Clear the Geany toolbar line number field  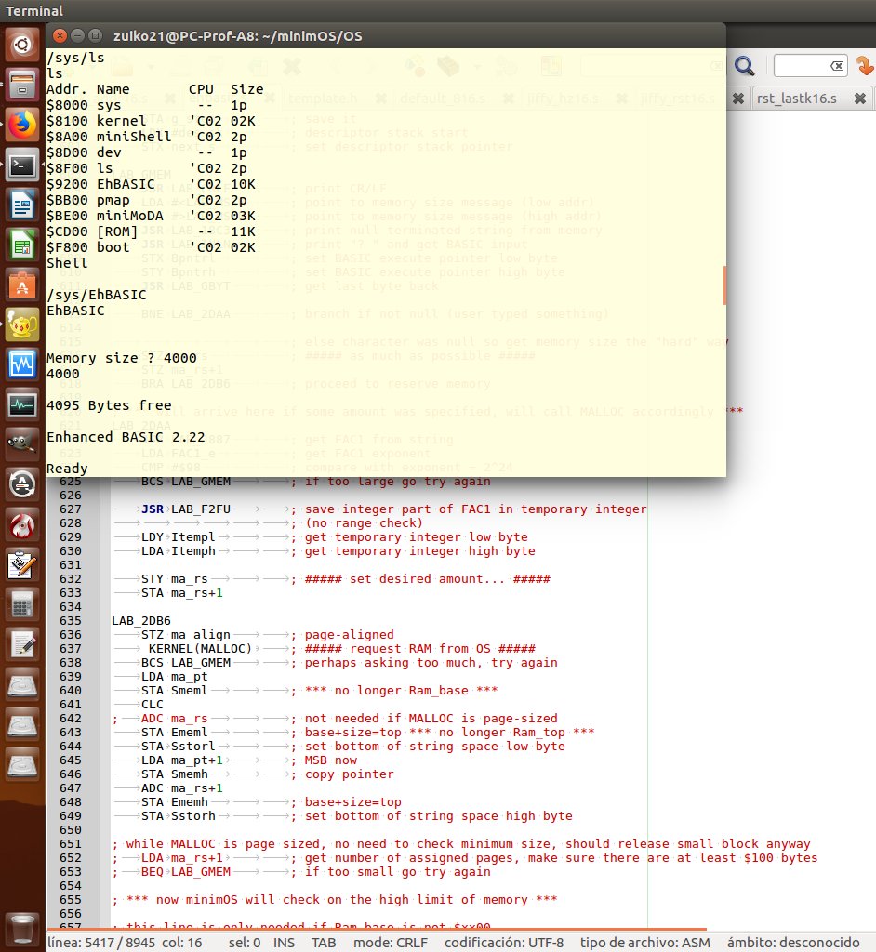pos(837,66)
